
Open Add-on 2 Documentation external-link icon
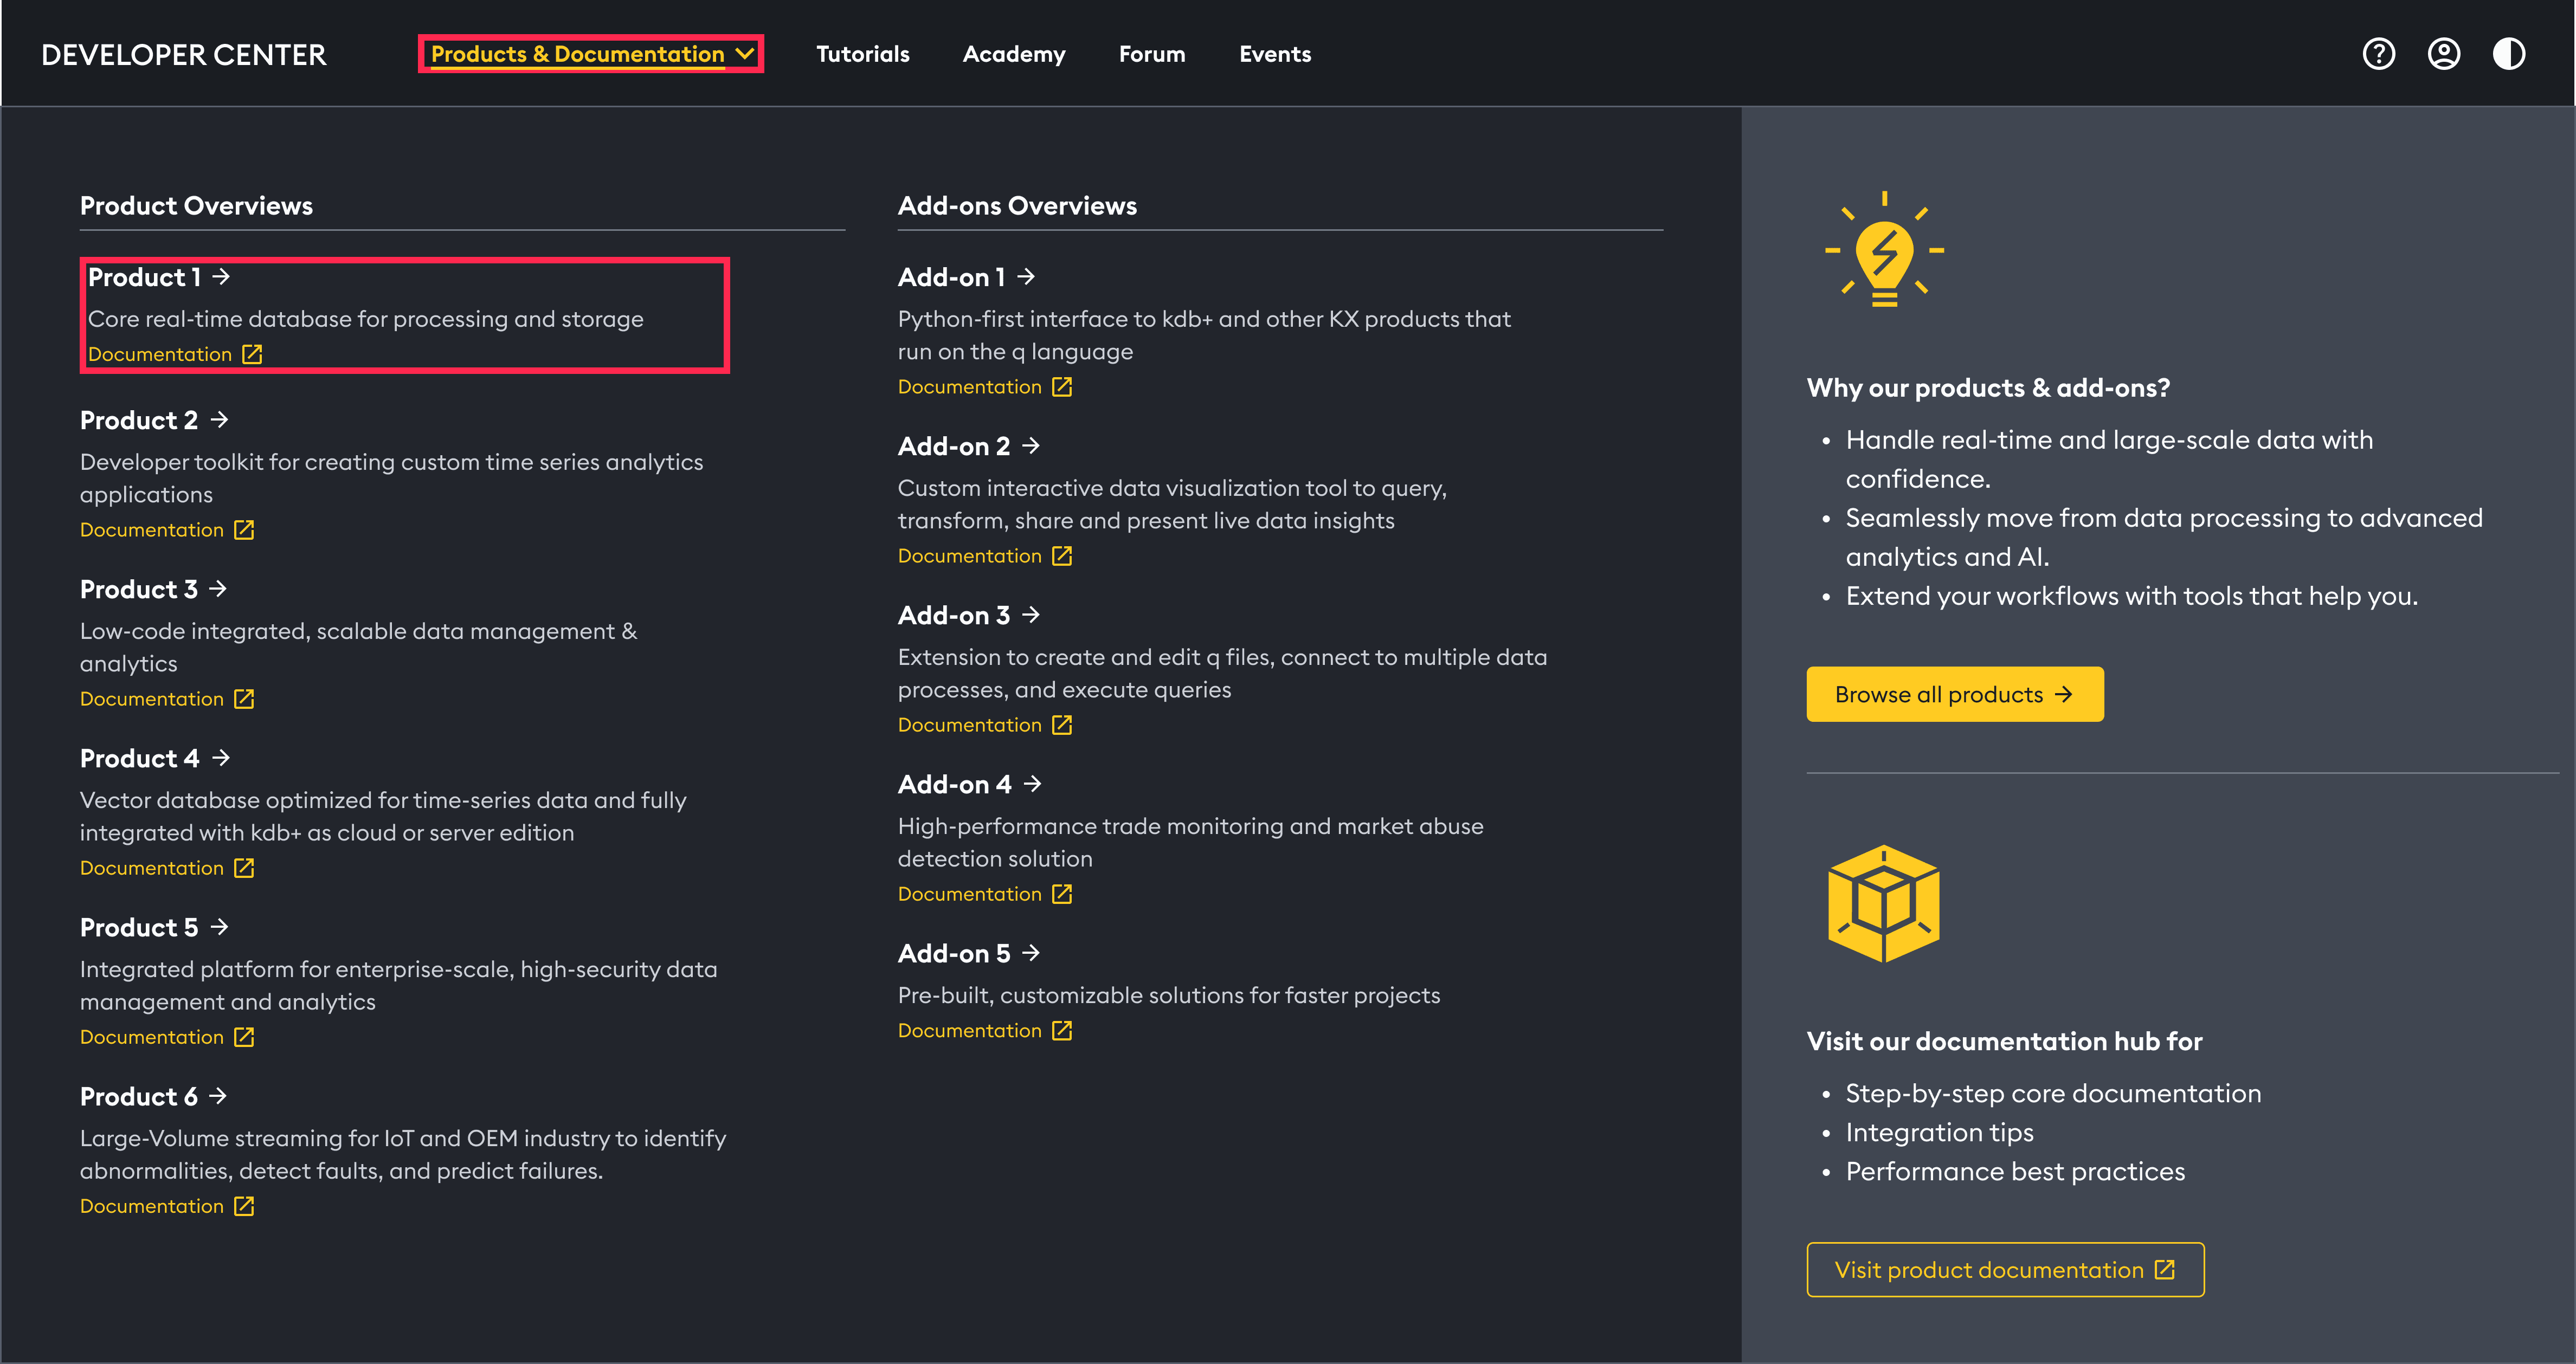pos(1062,556)
